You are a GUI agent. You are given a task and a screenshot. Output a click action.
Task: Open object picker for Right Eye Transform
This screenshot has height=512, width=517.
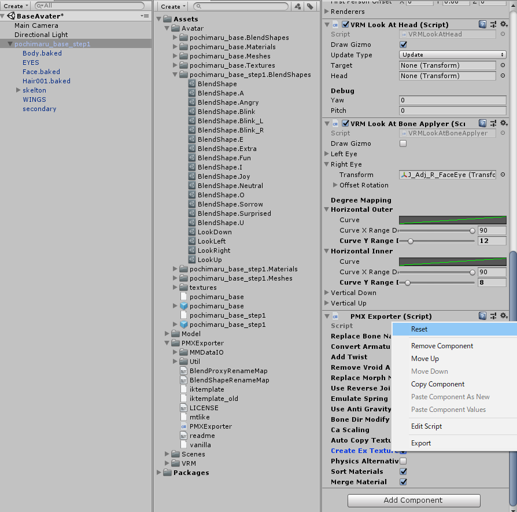[x=503, y=175]
